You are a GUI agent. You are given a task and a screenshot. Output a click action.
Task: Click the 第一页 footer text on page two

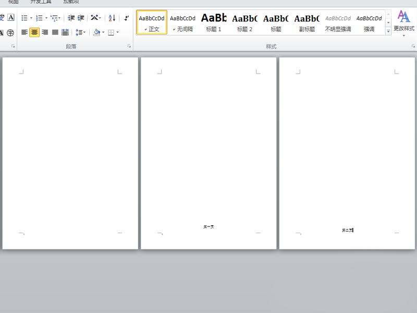pos(208,227)
